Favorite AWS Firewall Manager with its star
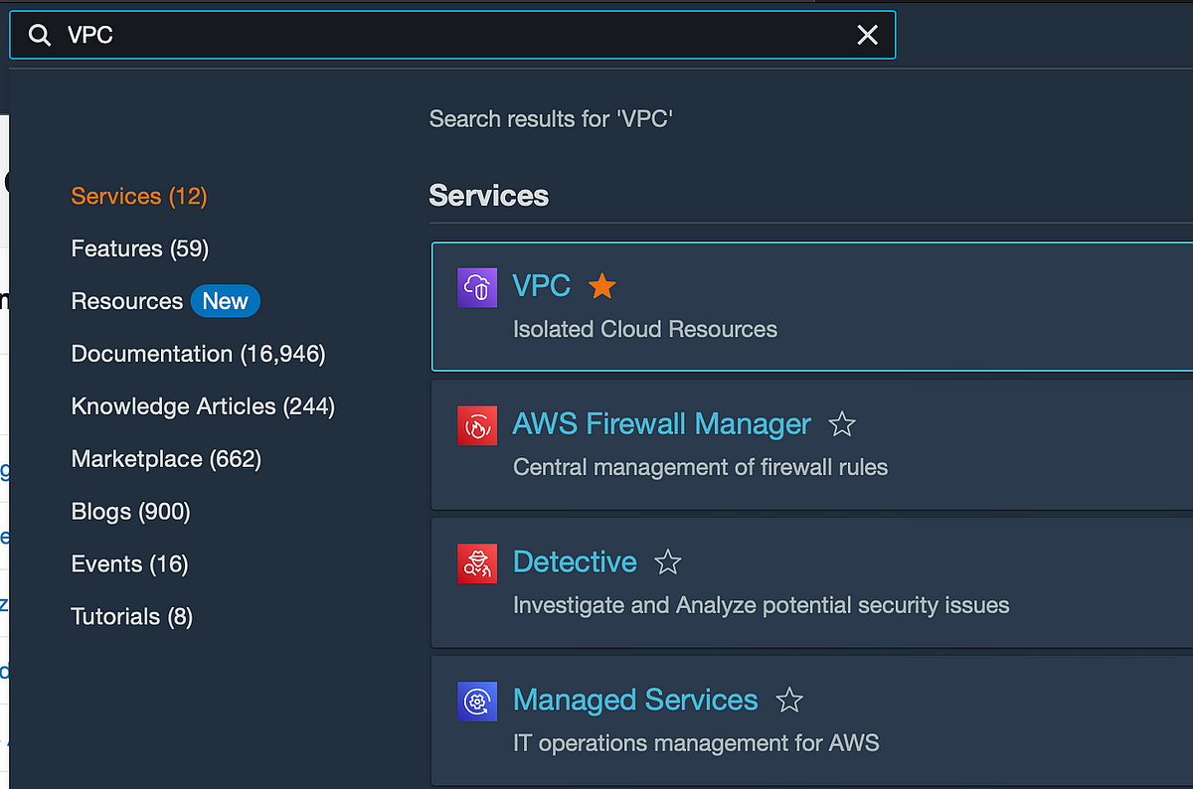The width and height of the screenshot is (1193, 789). pyautogui.click(x=842, y=424)
